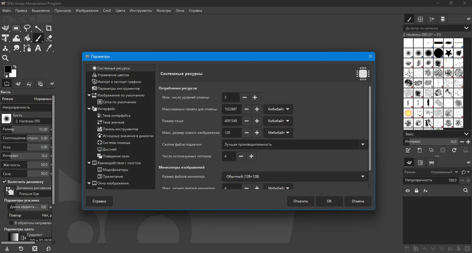
Task: Click the black foreground color swatch
Action: click(8, 69)
